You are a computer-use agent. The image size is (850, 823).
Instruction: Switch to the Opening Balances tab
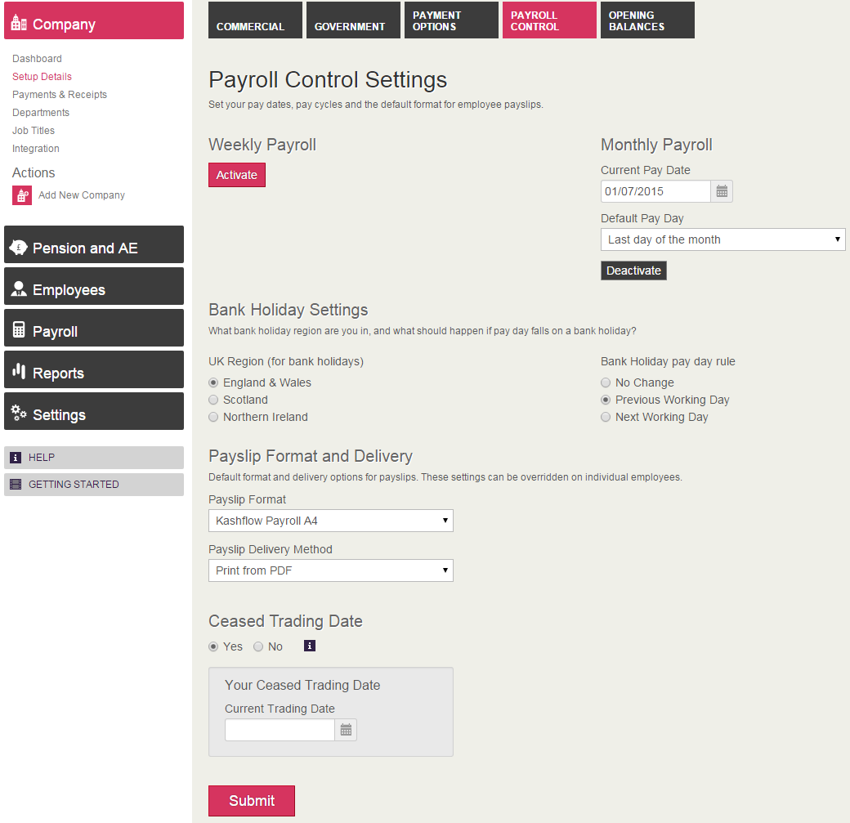click(x=647, y=20)
